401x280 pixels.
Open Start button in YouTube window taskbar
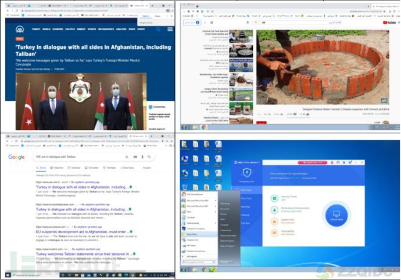[x=184, y=127]
